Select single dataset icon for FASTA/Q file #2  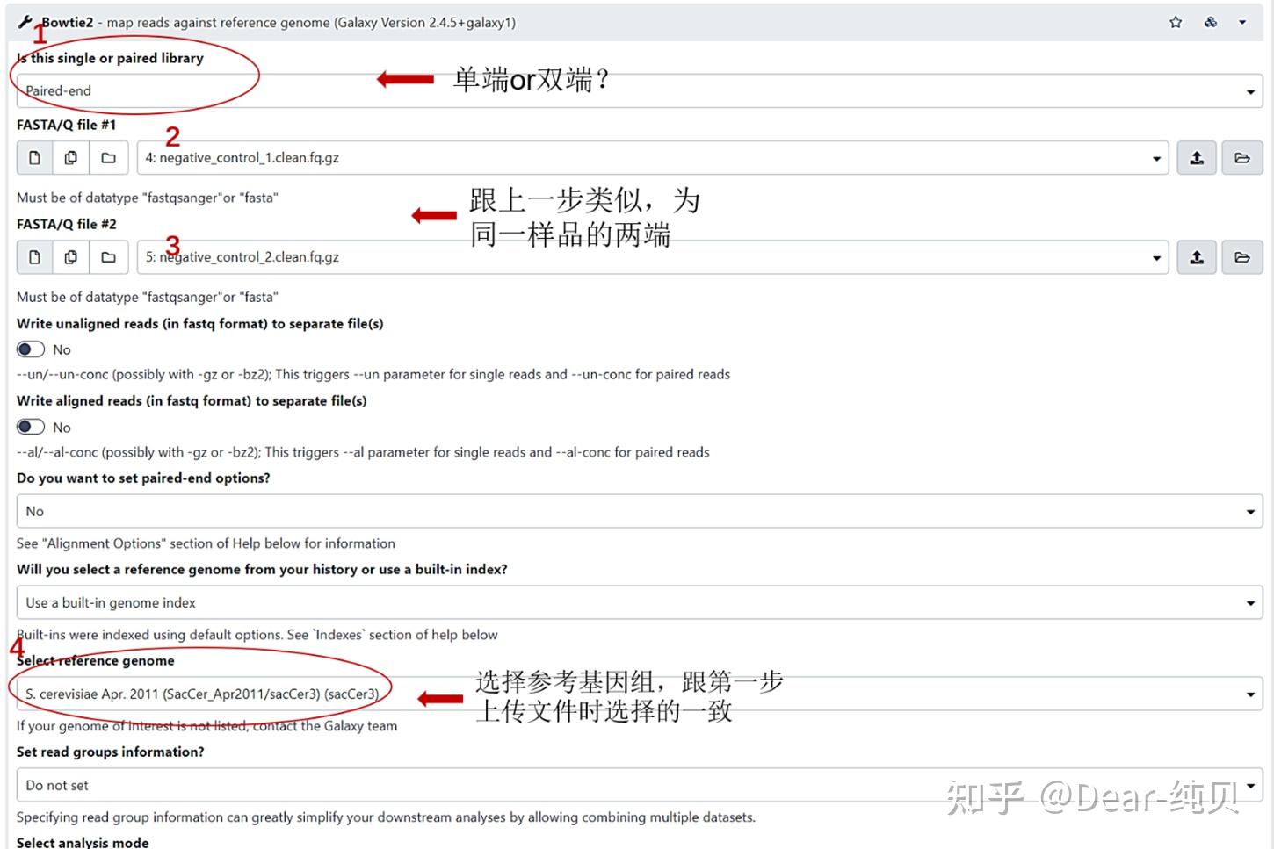[x=34, y=257]
